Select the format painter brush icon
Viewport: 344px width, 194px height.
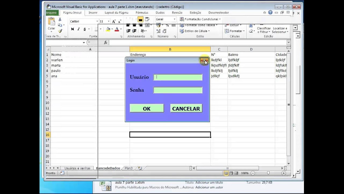point(60,31)
